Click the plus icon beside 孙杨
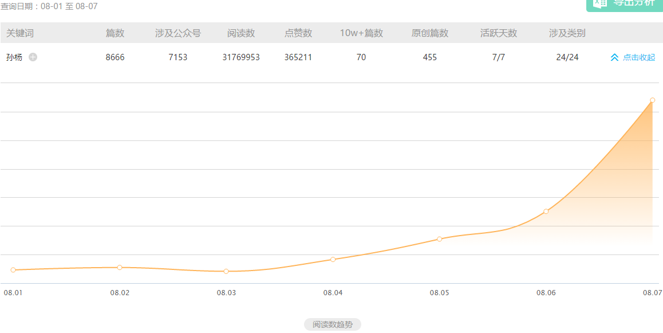Screen dimensions: 663x333 click(x=33, y=57)
